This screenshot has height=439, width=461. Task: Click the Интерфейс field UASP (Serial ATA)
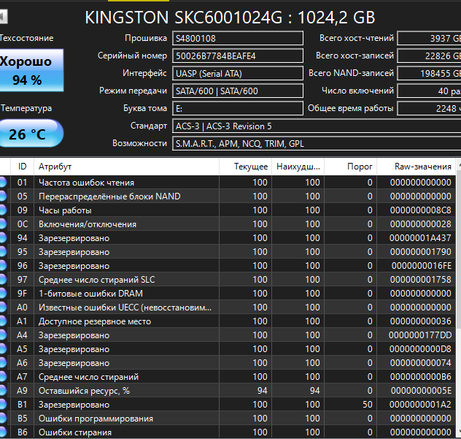pos(238,73)
